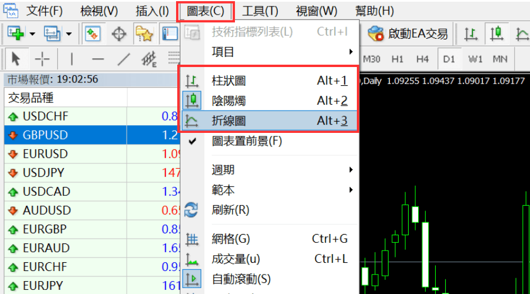Select the cursor arrow tool
This screenshot has width=530, height=294.
click(x=16, y=59)
